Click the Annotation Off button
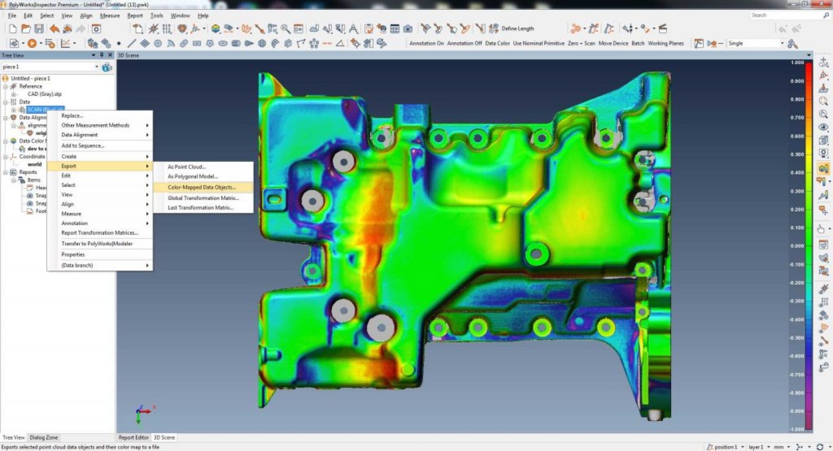The image size is (833, 451). (x=465, y=43)
